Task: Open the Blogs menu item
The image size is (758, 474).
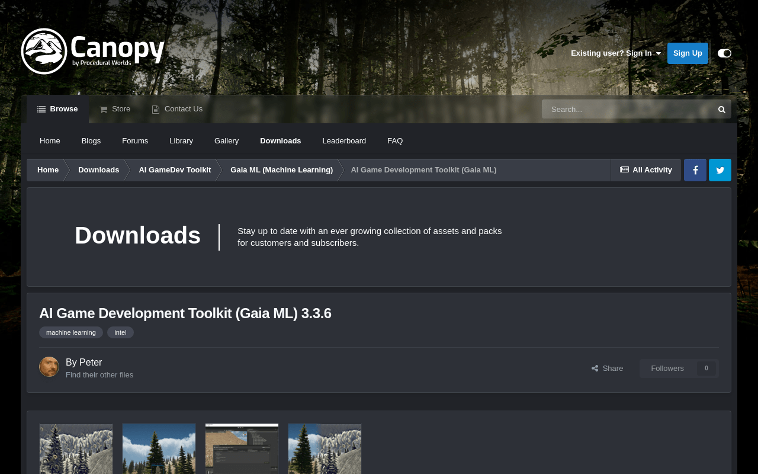Action: pos(91,141)
